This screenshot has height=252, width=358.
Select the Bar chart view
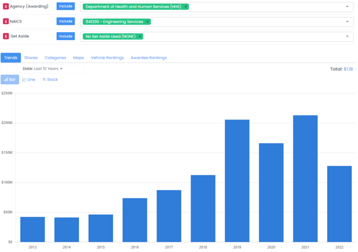(x=10, y=80)
